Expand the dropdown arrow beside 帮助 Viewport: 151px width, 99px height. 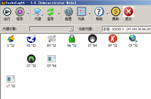pos(107,13)
